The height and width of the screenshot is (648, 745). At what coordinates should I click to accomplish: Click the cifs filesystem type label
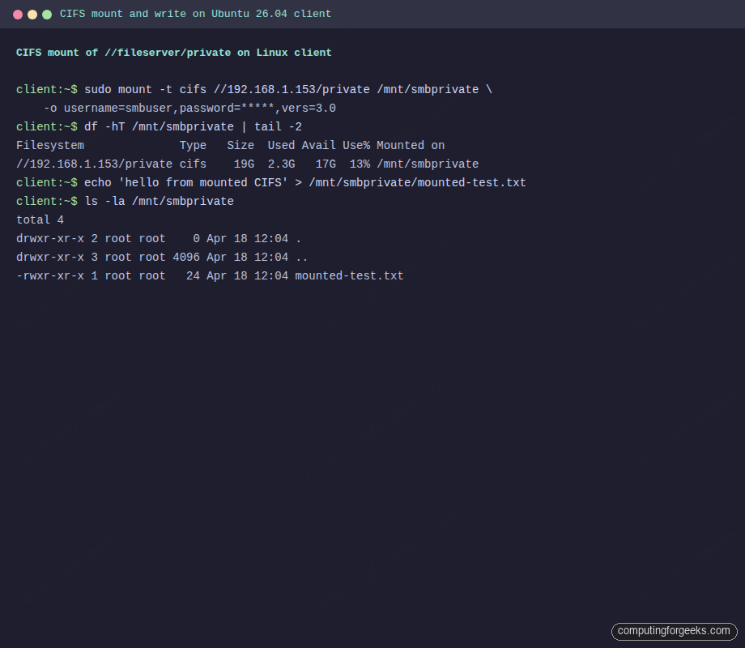click(194, 164)
